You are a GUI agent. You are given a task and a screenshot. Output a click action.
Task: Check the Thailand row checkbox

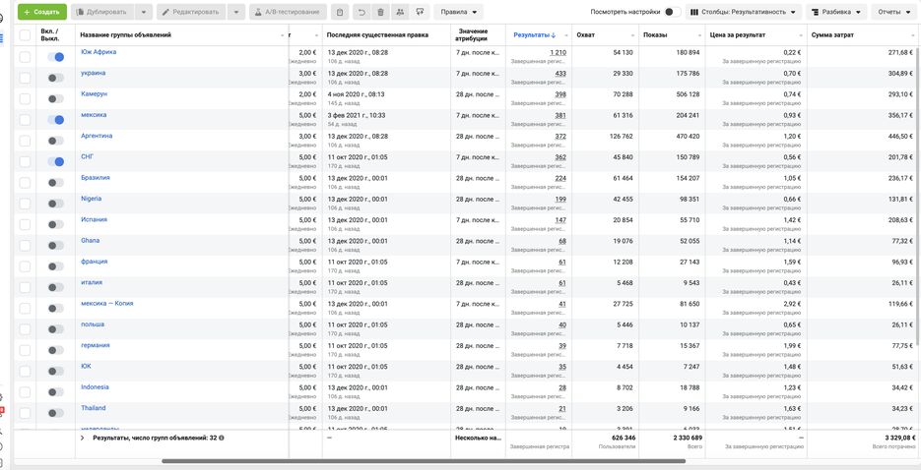pyautogui.click(x=25, y=413)
